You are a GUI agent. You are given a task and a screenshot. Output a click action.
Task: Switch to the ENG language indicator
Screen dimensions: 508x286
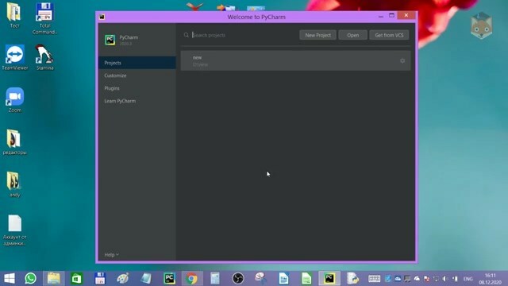[468, 279]
